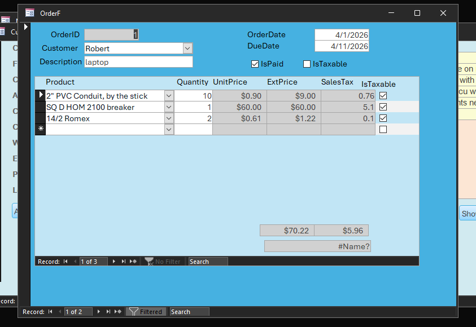Click the Quantity cell for 14/2 Romex

click(x=193, y=118)
